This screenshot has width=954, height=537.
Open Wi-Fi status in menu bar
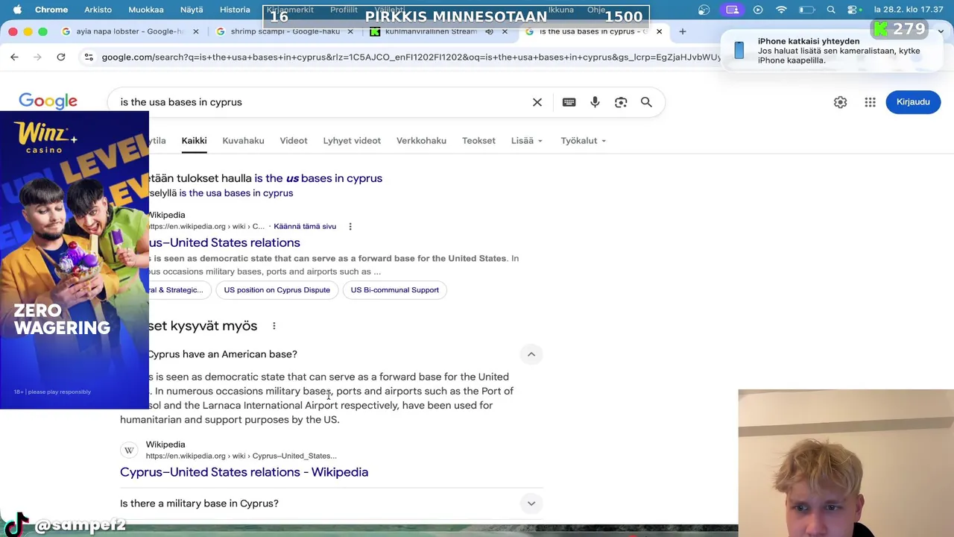(781, 10)
